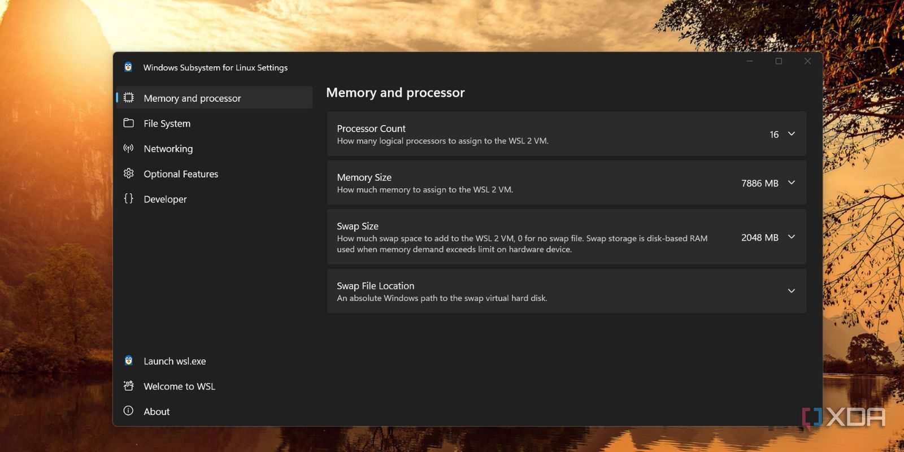Expand the Swap File Location chevron

point(792,291)
